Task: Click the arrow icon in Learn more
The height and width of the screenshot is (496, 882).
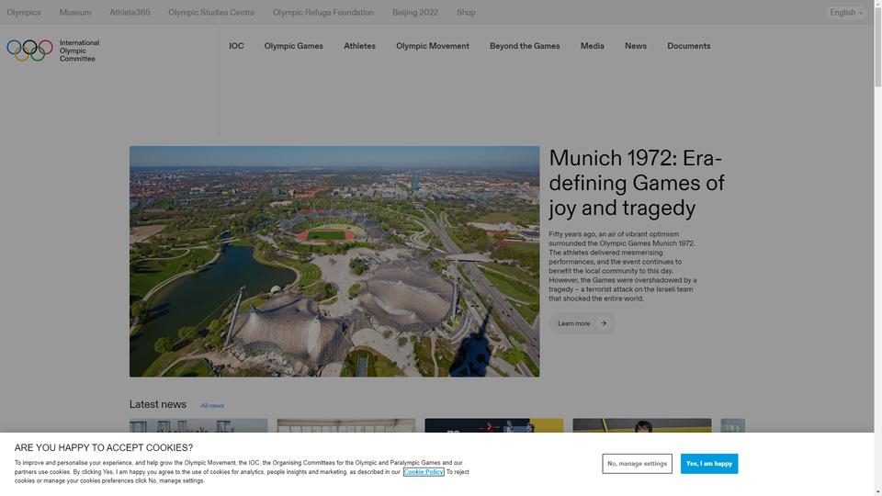Action: [603, 323]
